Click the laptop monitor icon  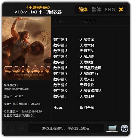(x=112, y=128)
